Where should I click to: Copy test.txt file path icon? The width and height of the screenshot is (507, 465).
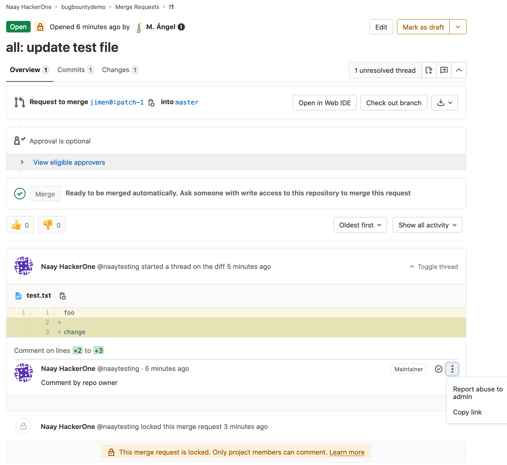point(62,296)
